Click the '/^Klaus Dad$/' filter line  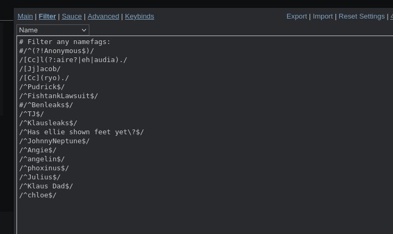(46, 186)
